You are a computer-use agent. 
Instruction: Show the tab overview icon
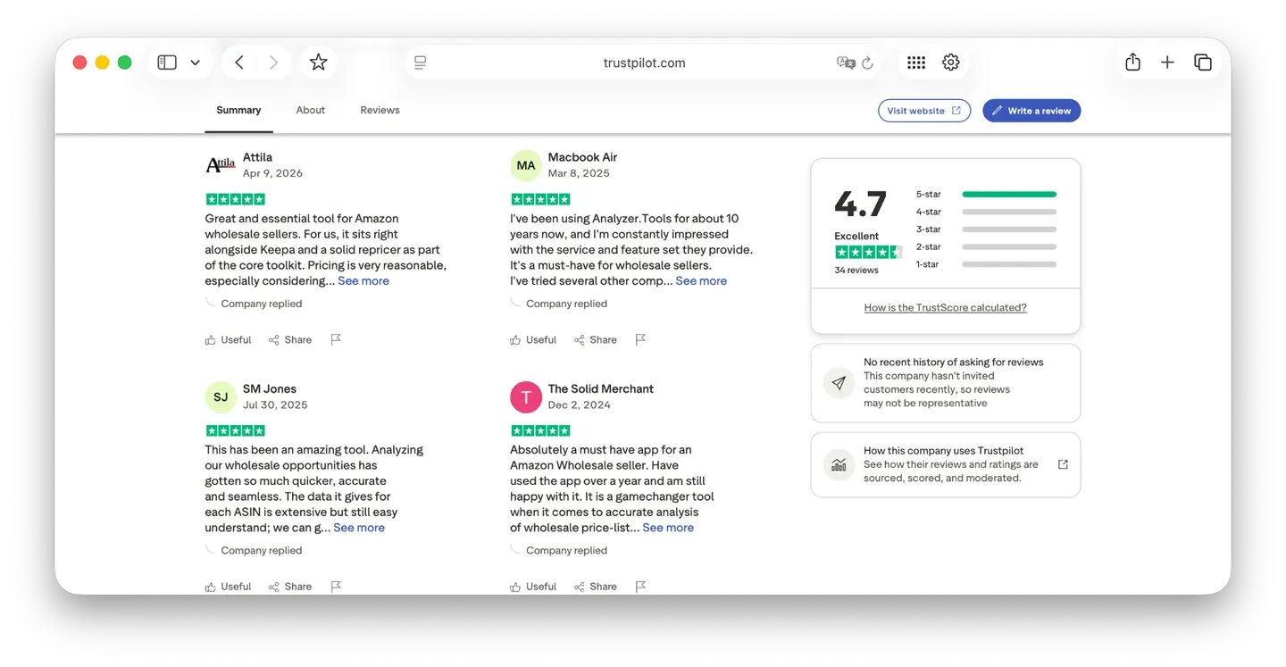pos(1203,63)
